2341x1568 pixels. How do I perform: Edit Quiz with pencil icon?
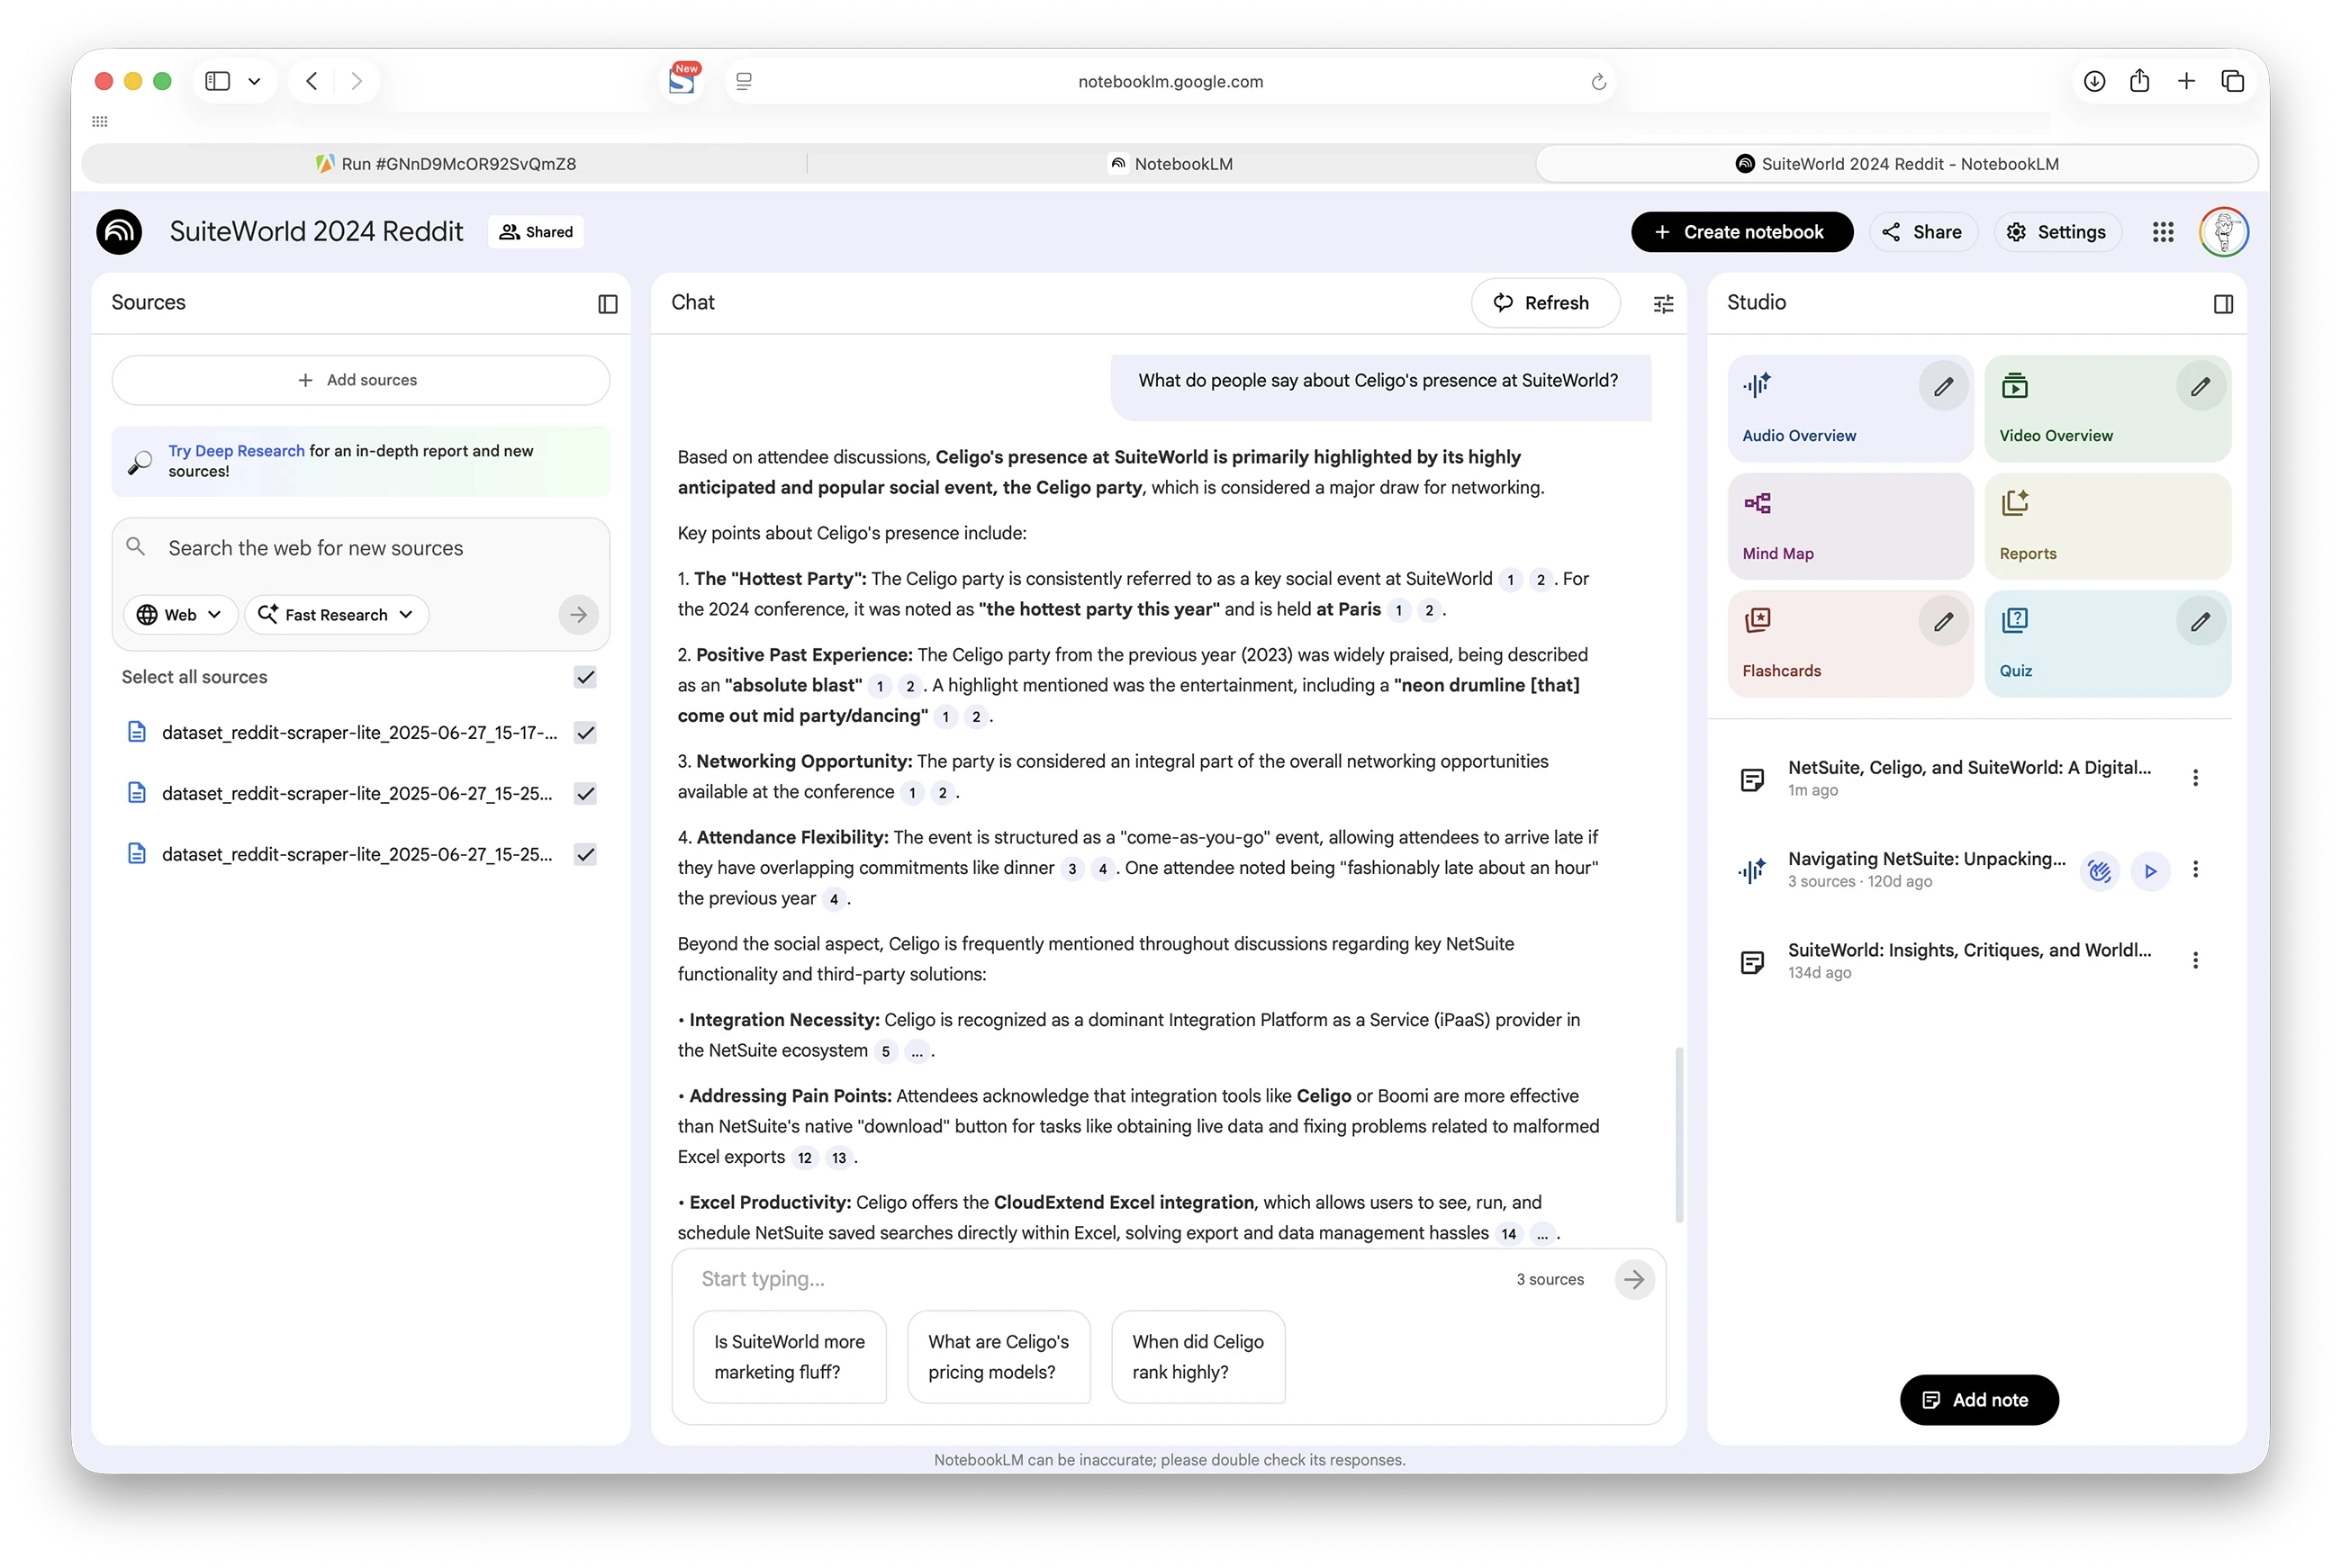(x=2200, y=622)
